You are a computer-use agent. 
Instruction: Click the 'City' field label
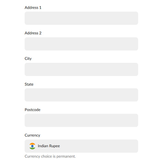pos(28,59)
